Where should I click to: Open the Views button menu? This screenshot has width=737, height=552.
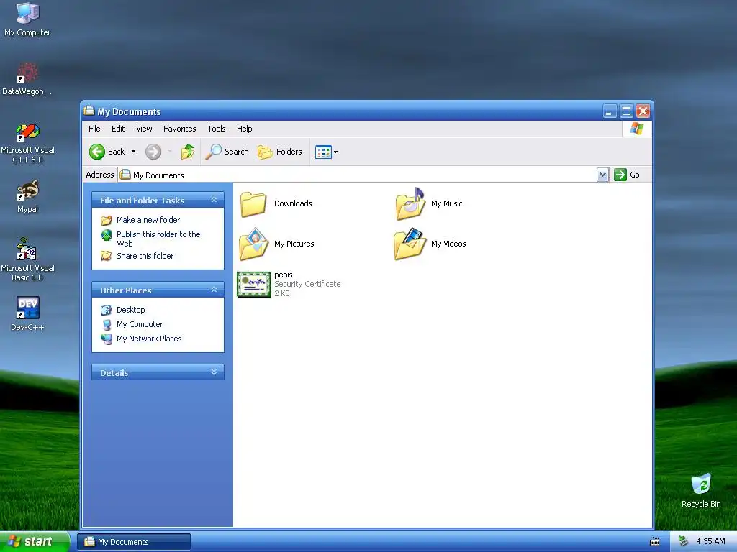pos(326,152)
